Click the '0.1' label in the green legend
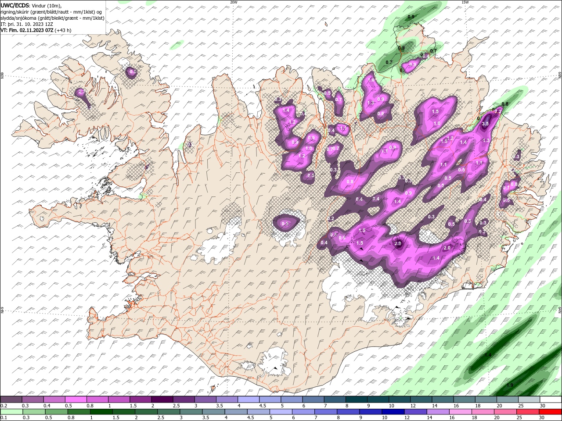 [x=4, y=418]
